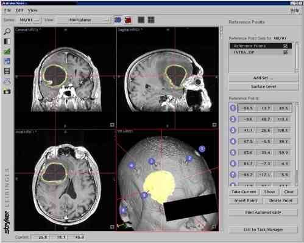Toggle checkbox for Reference Points set
Image resolution: width=304 pixels, height=243 pixels.
coord(286,46)
